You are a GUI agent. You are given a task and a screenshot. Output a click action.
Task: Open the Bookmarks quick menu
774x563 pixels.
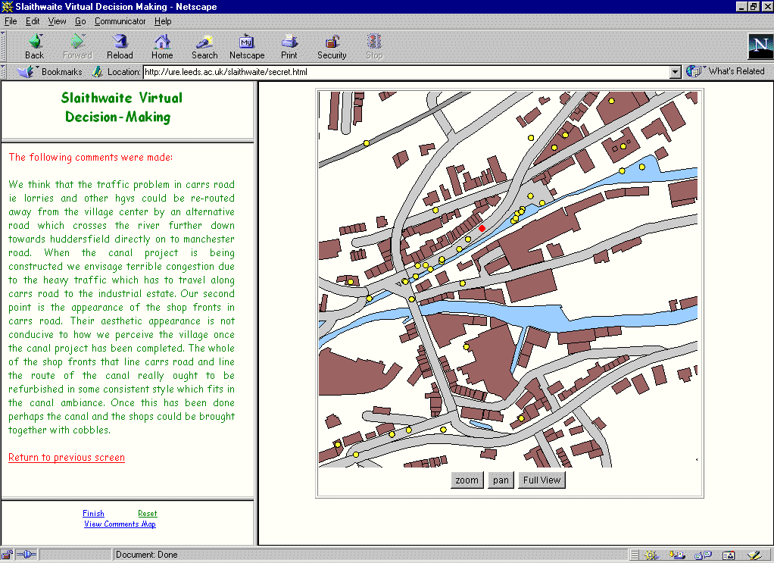(49, 72)
